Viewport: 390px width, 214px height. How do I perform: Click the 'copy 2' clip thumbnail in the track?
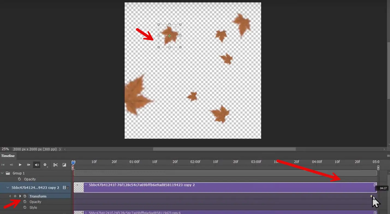click(79, 188)
